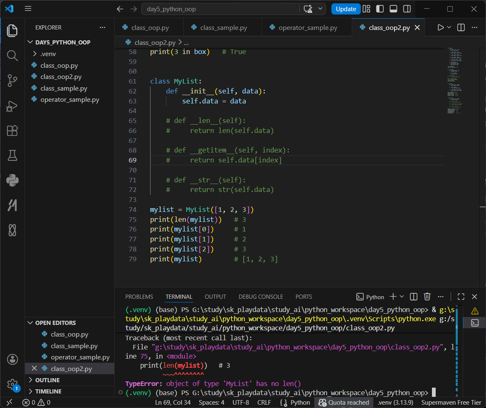Screen dimensions: 486x408
Task: Select .venv (3.13.9) interpreter status
Action: point(395,403)
